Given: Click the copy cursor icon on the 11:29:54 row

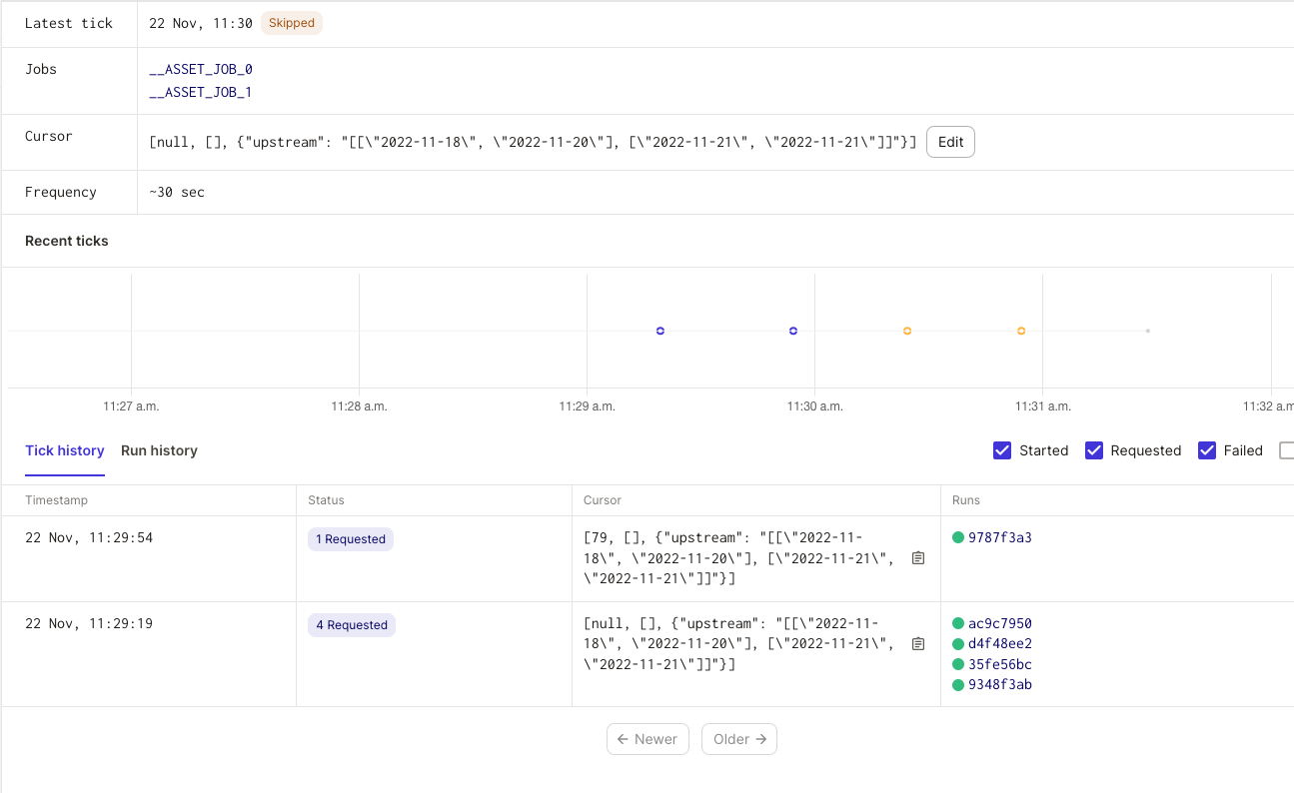Looking at the screenshot, I should click(918, 558).
